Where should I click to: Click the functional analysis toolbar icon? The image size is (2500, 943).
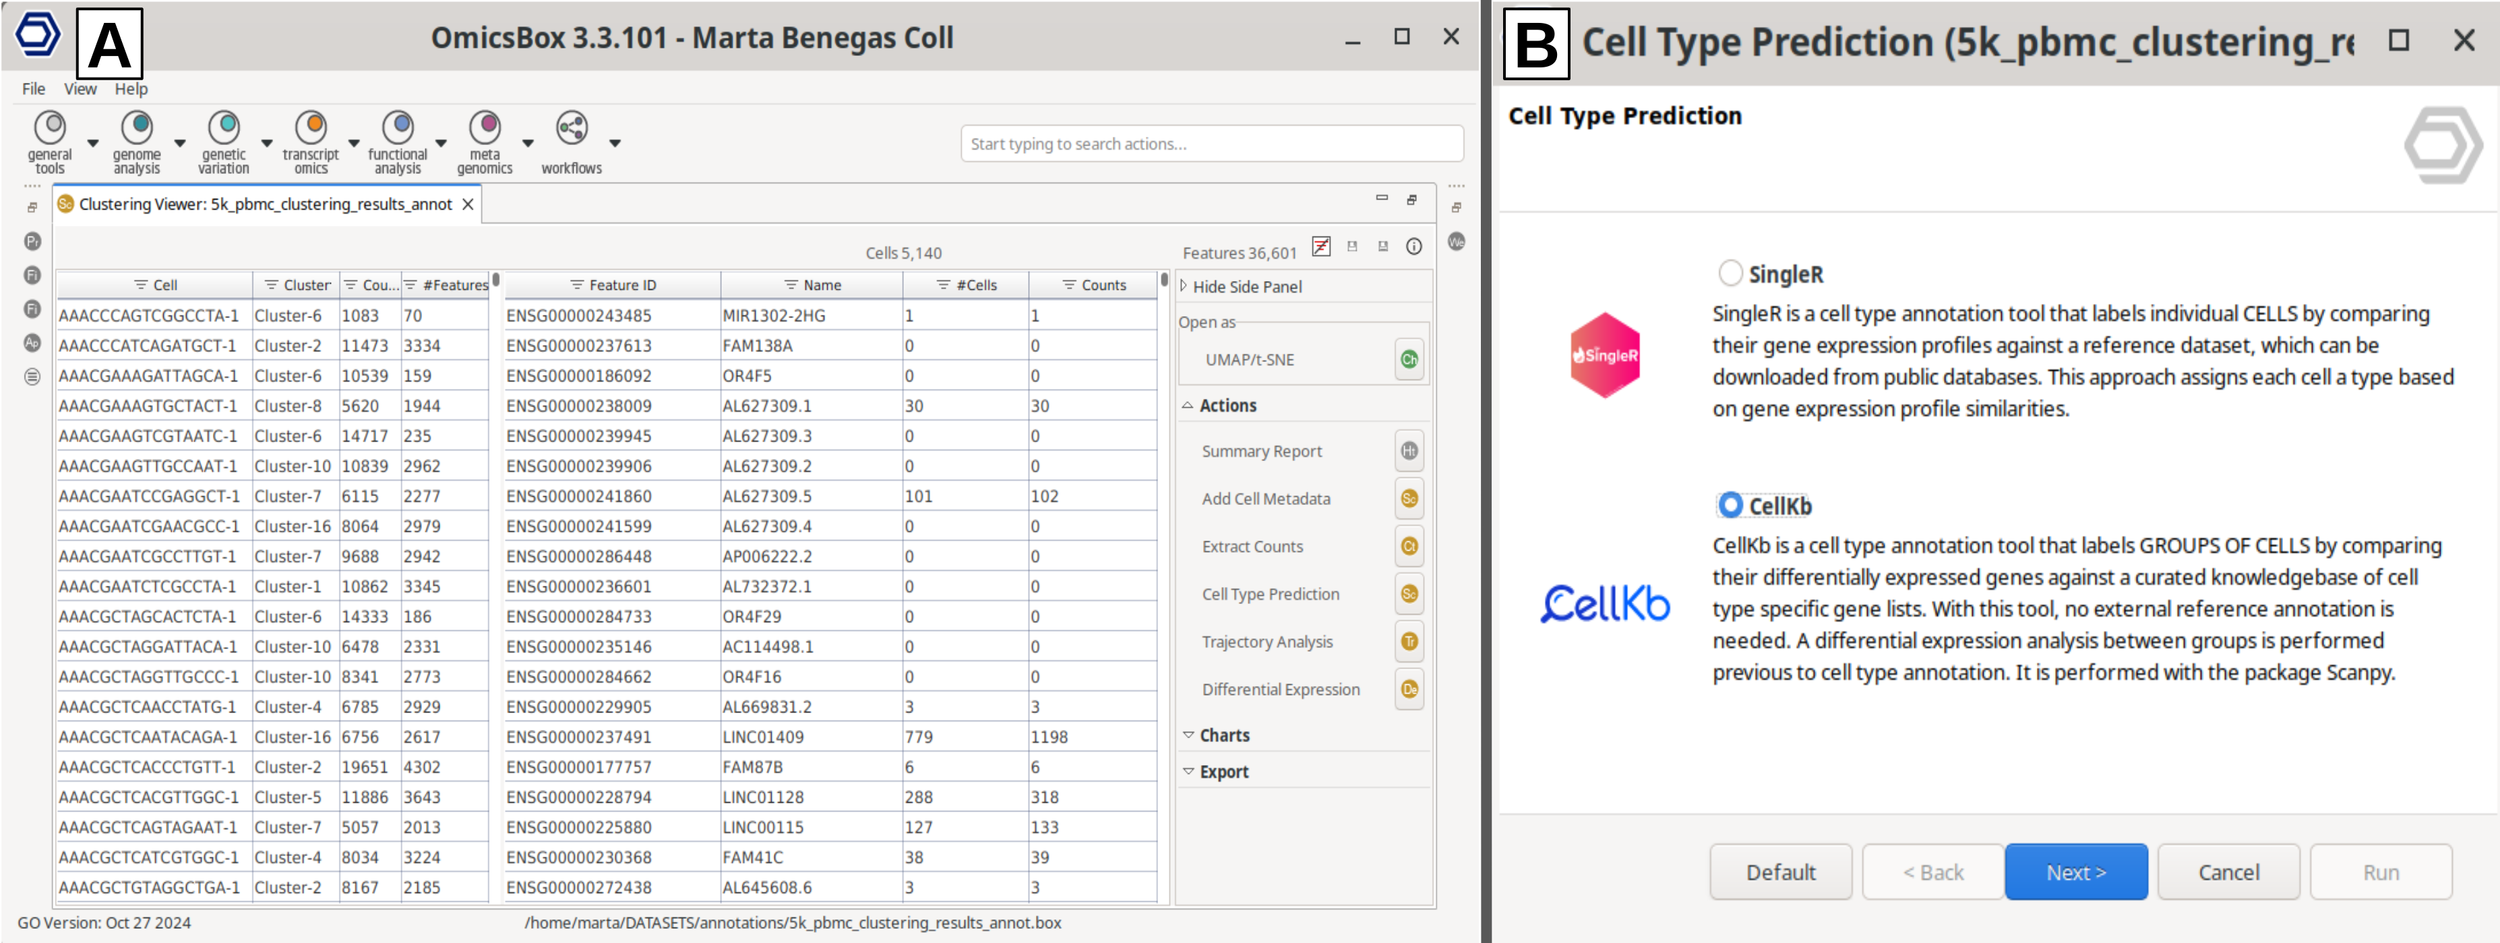[x=398, y=128]
